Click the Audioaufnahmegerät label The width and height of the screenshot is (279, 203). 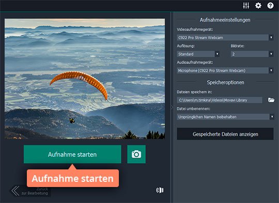195,63
